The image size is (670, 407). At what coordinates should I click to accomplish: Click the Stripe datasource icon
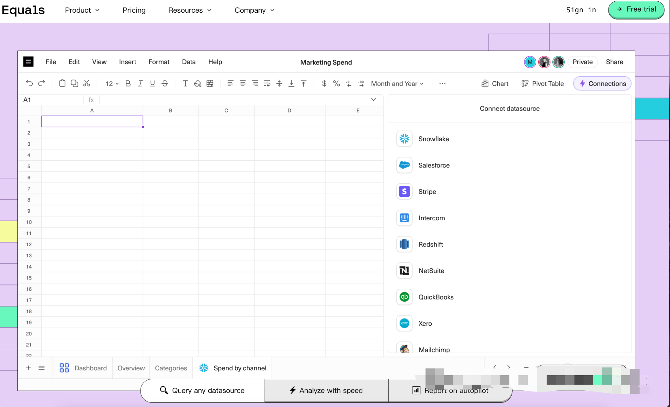pos(404,192)
